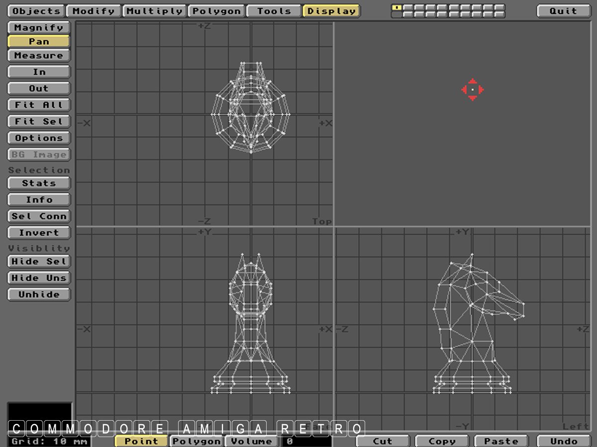Show selection Stats
Image resolution: width=597 pixels, height=447 pixels.
coord(39,183)
